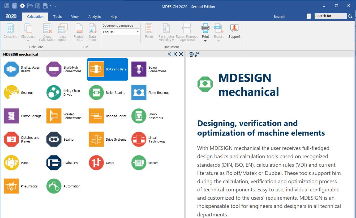Go back with the left arrow in the module panel
The height and width of the screenshot is (218, 356).
pyautogui.click(x=169, y=54)
